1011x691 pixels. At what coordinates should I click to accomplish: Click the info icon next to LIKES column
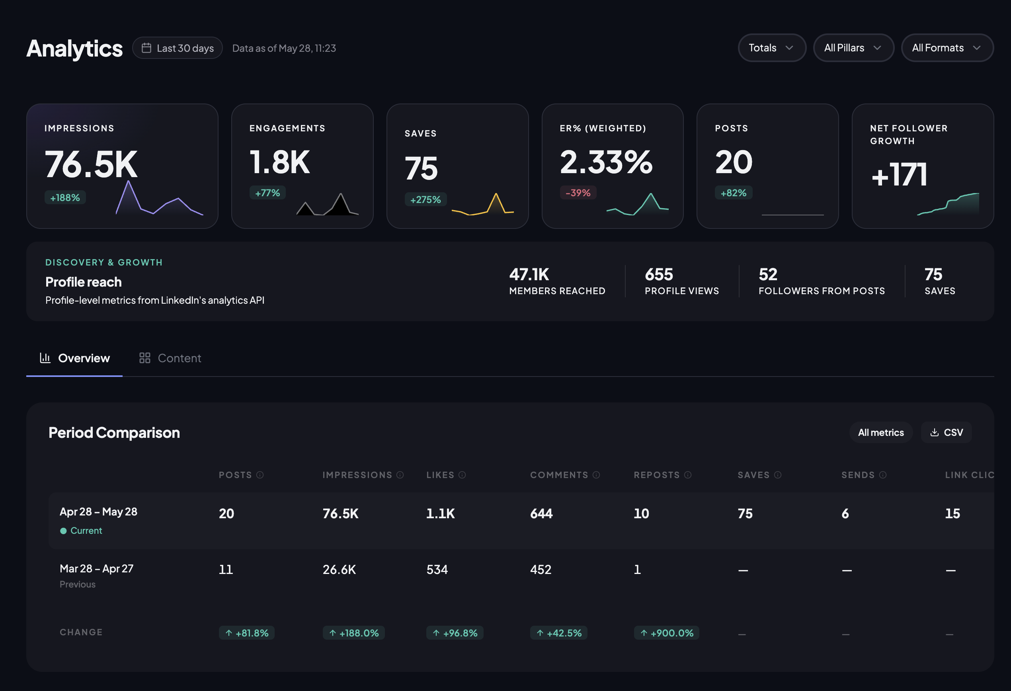[462, 475]
